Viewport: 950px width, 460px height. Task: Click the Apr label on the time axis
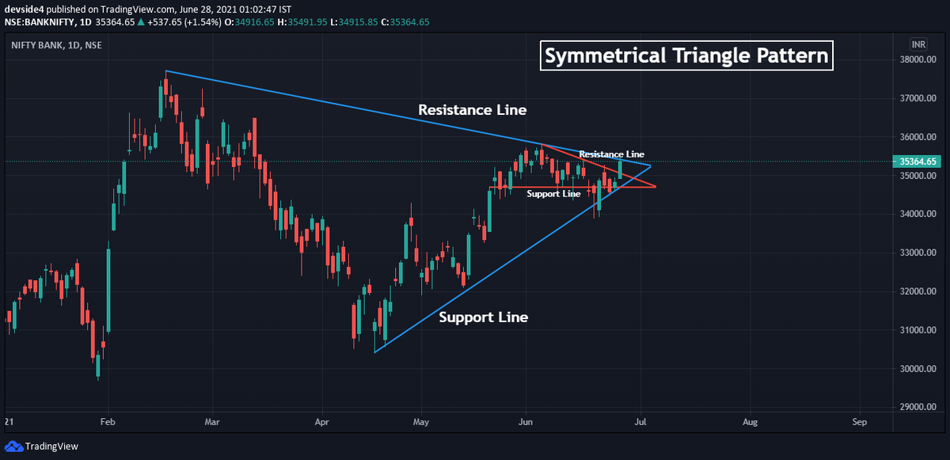point(322,423)
